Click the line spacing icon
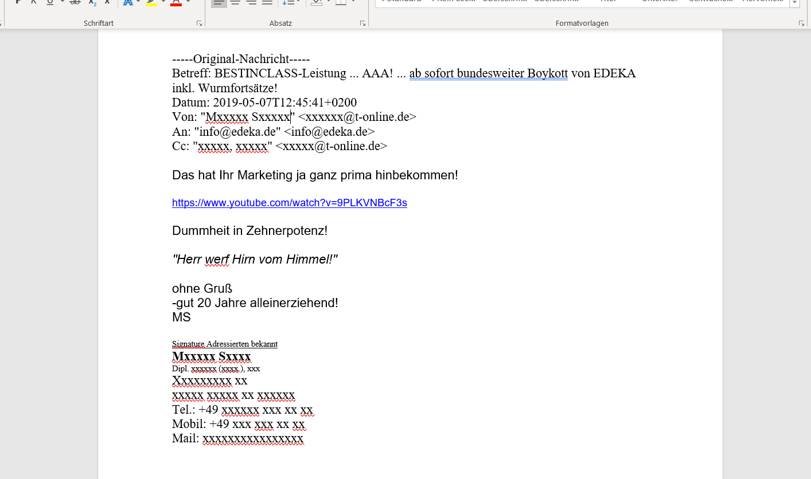The image size is (811, 479). [287, 2]
